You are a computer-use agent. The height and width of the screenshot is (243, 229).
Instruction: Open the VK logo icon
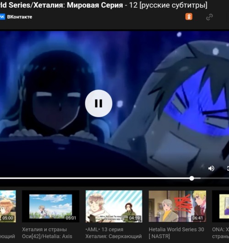click(2, 17)
